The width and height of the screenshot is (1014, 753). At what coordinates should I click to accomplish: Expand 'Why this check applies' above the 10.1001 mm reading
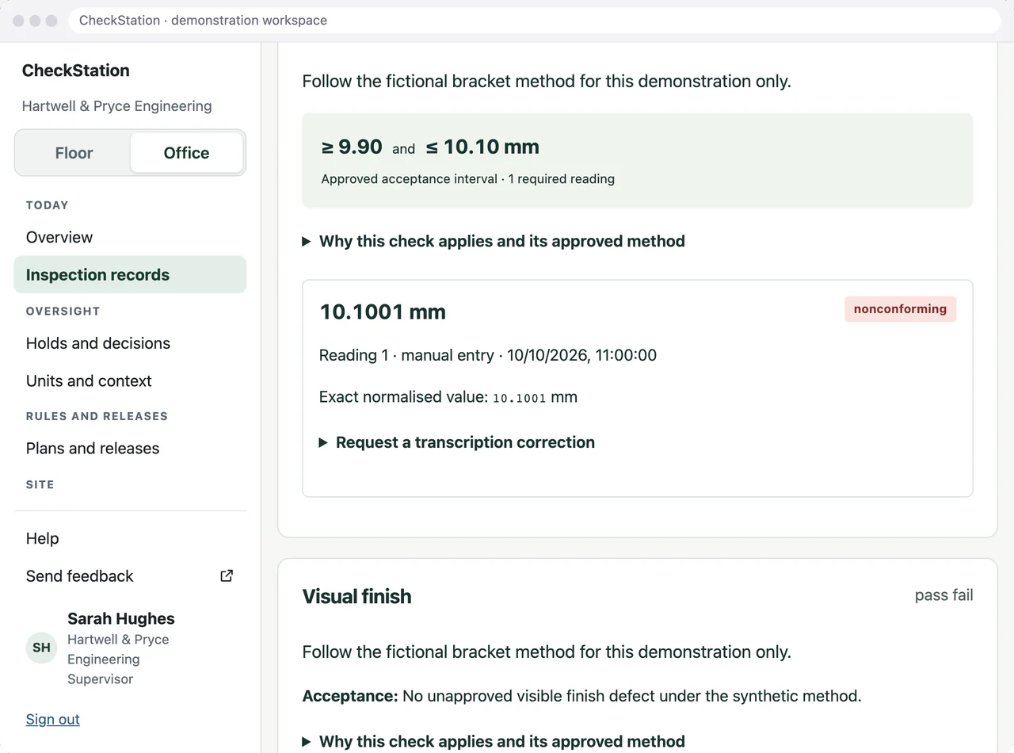point(494,241)
